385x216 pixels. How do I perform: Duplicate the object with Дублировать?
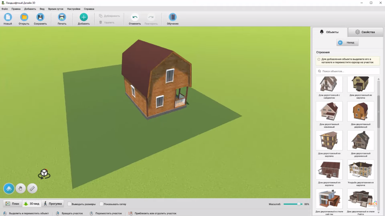pos(109,16)
